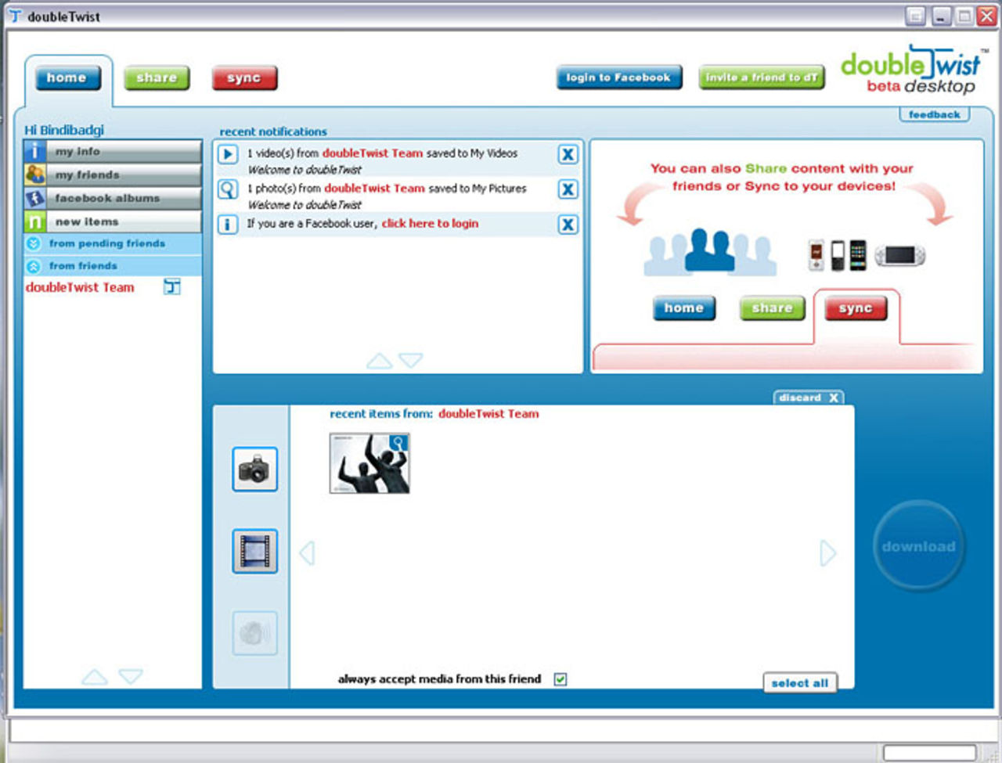The width and height of the screenshot is (1002, 763).
Task: Click the doubleTwist Team friend icon
Action: (x=172, y=287)
